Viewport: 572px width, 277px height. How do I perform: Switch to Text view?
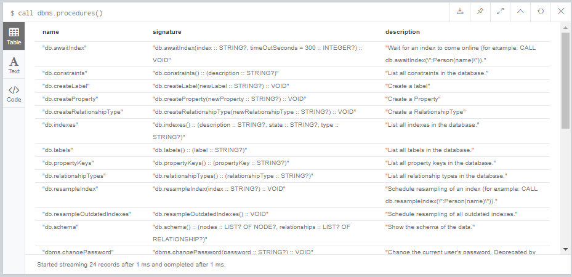(14, 65)
